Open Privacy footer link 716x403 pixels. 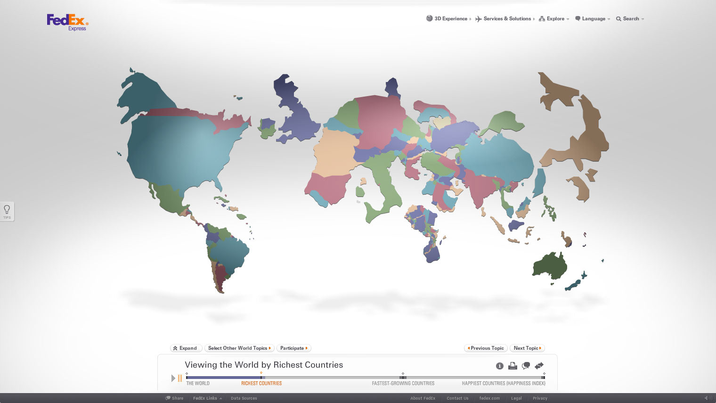(540, 398)
